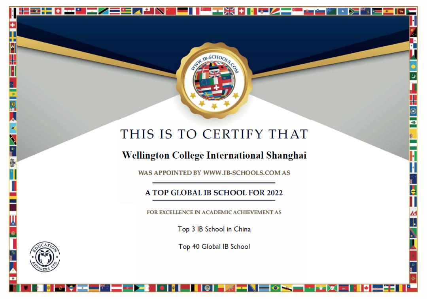Select the South Africa flag in top border

click(x=354, y=11)
